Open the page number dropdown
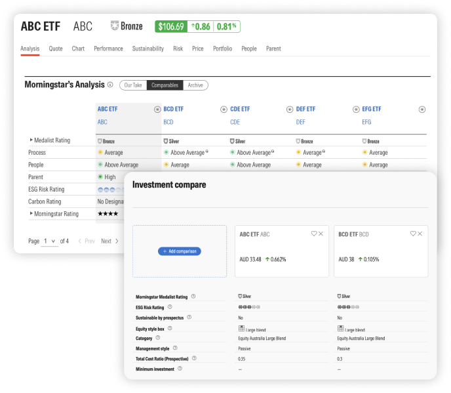 [x=49, y=241]
